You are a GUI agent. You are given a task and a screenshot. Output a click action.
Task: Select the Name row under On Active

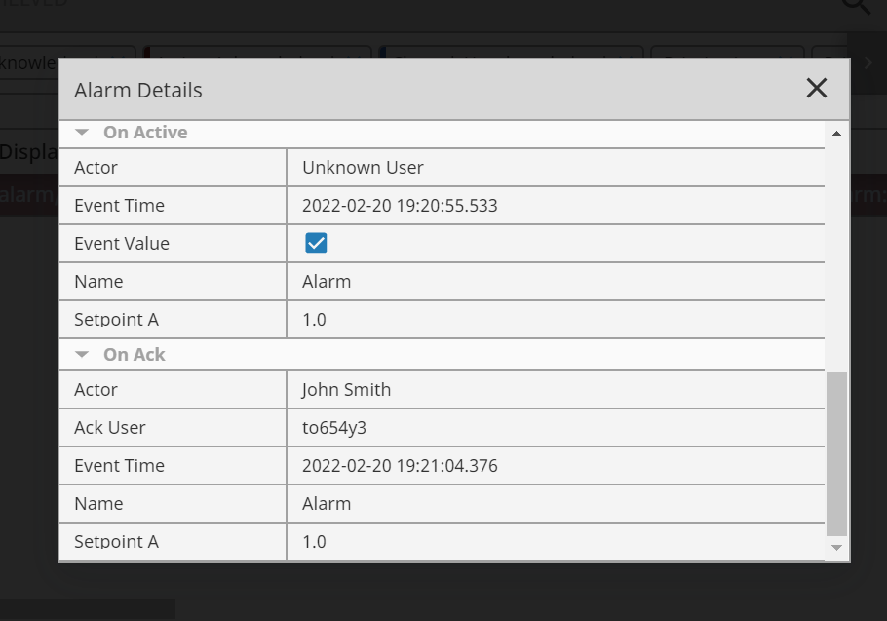(x=442, y=281)
